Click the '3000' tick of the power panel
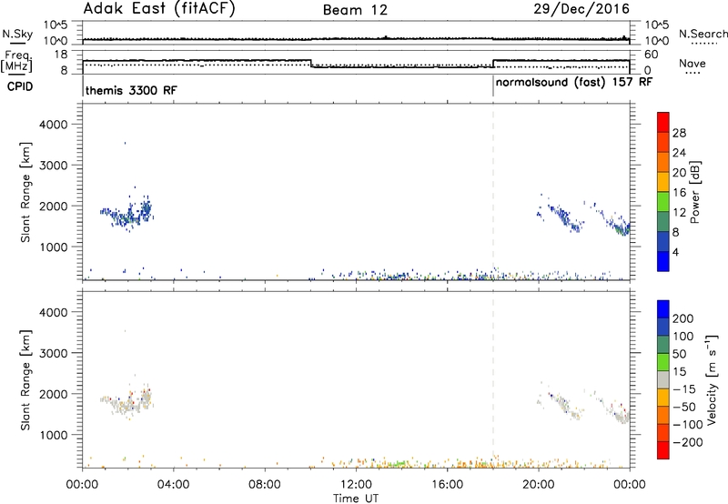 click(x=53, y=166)
